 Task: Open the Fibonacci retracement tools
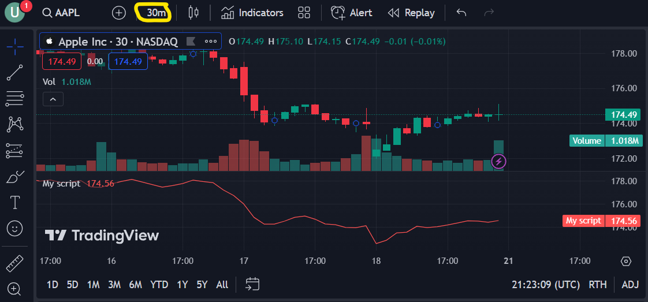pos(15,98)
